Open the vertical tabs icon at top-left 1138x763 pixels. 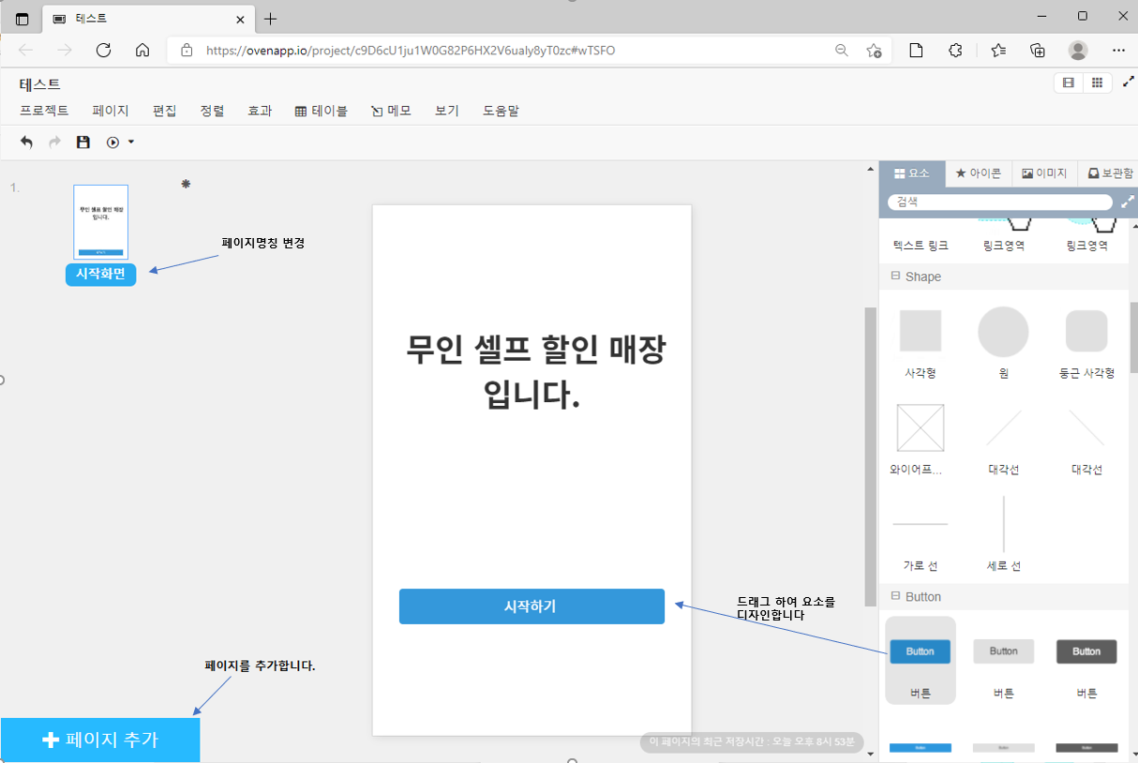[x=22, y=19]
